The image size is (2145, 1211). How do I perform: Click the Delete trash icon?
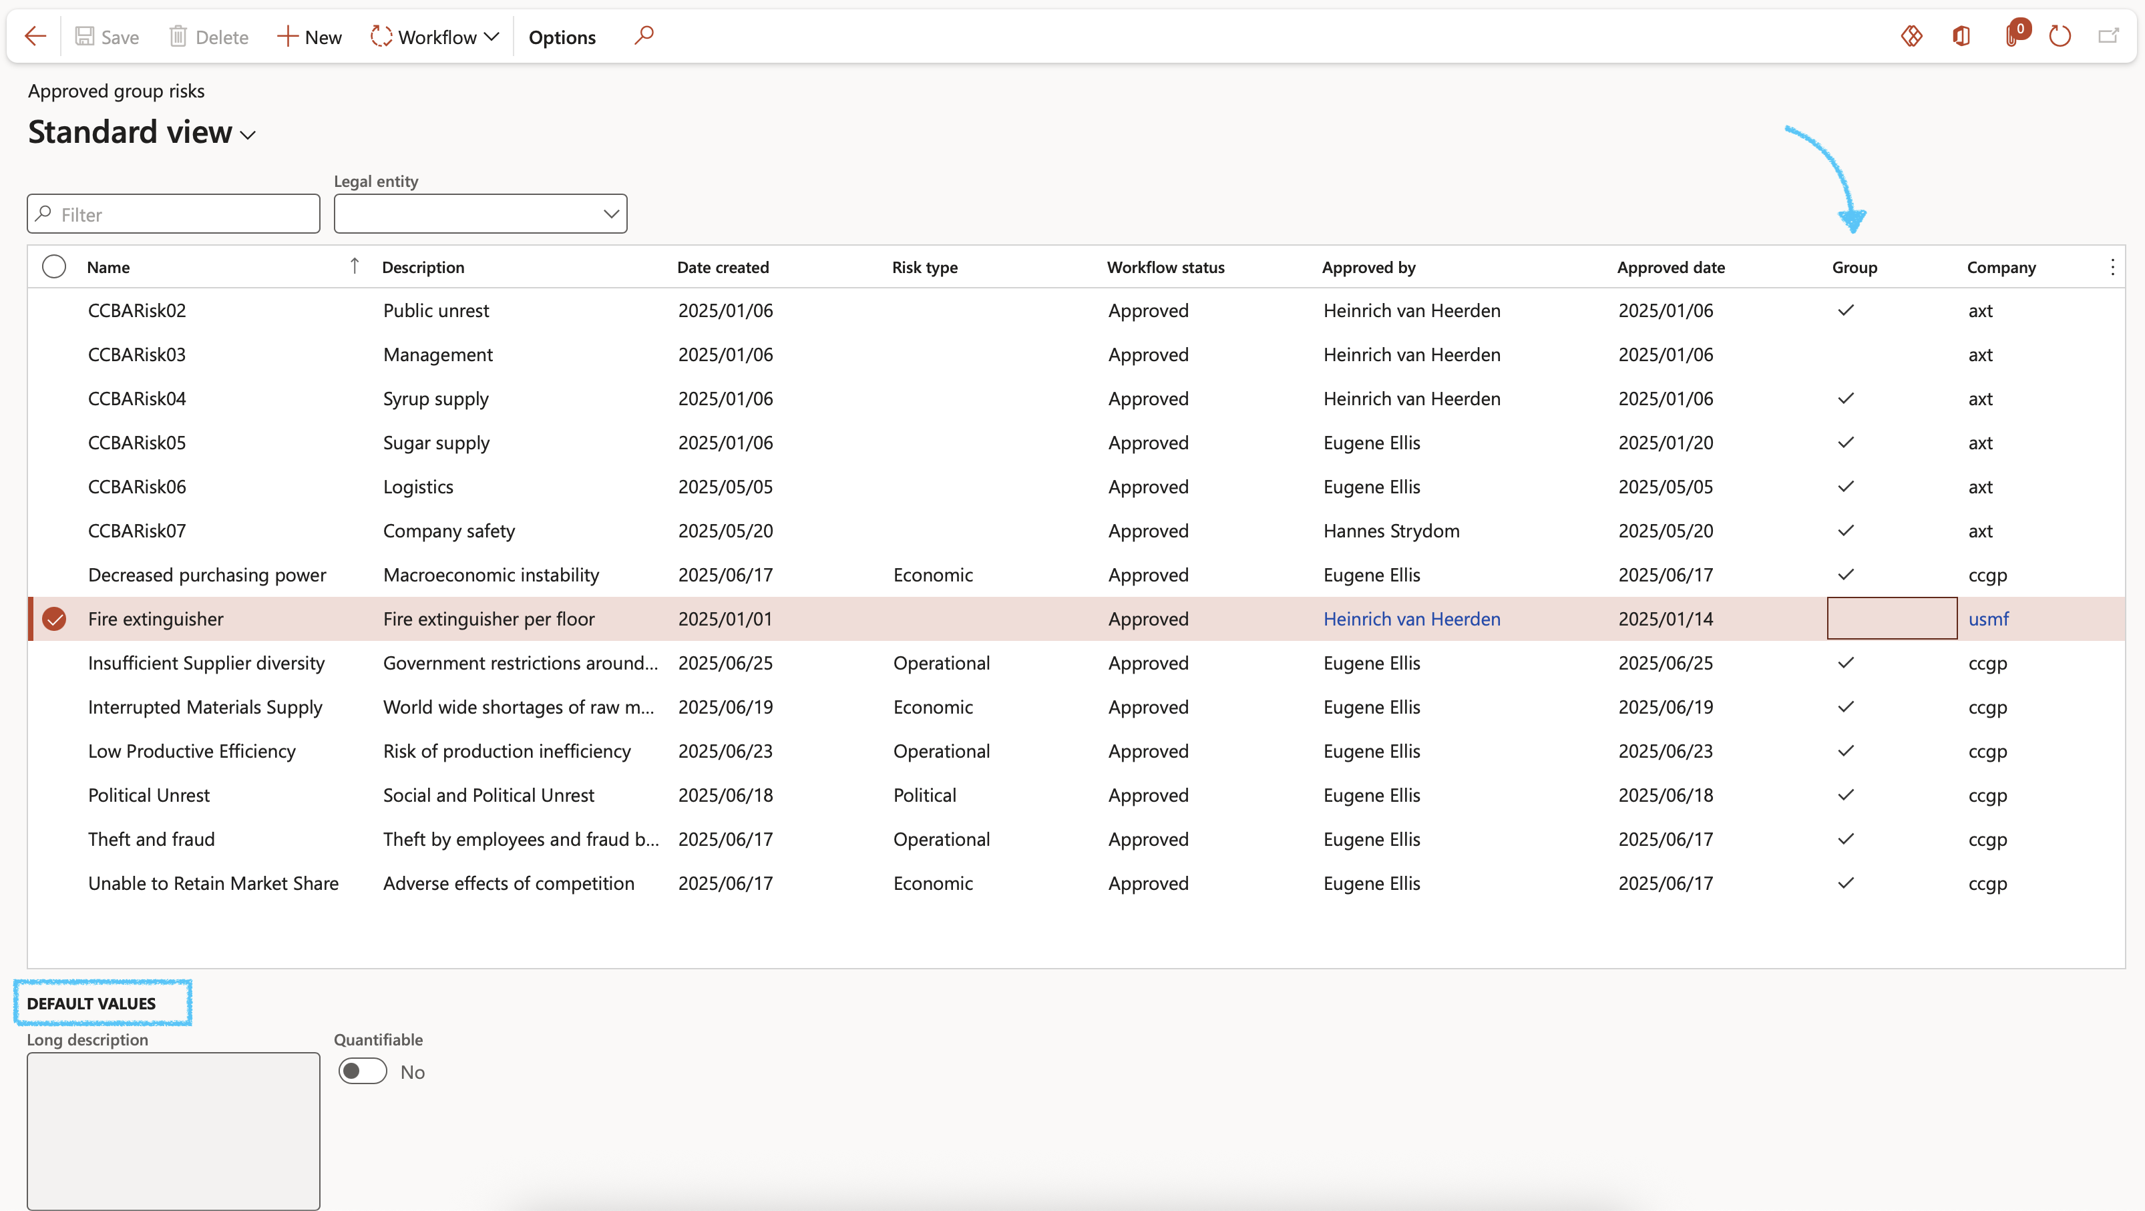tap(178, 37)
